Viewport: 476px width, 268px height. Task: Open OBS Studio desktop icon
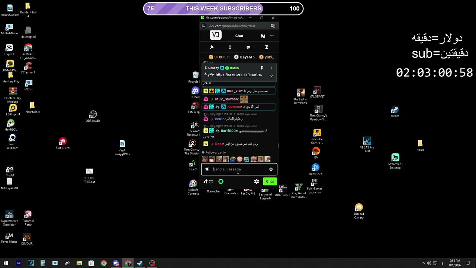click(x=93, y=117)
